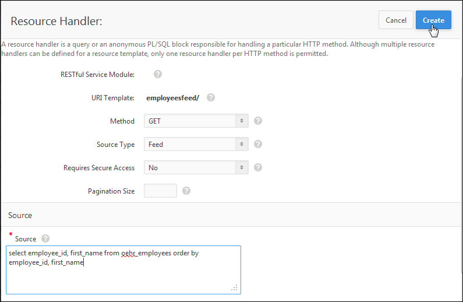Click help icon beside RESTful Service Module

158,75
